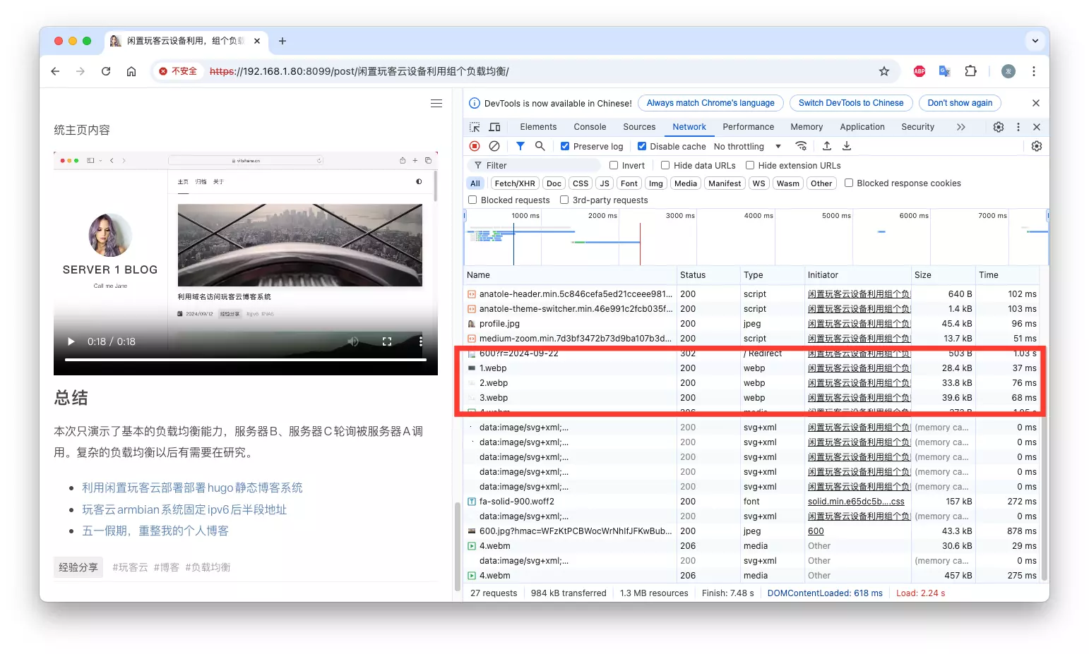Open the hugo blog deployment link
Viewport: 1089px width, 654px height.
(192, 488)
